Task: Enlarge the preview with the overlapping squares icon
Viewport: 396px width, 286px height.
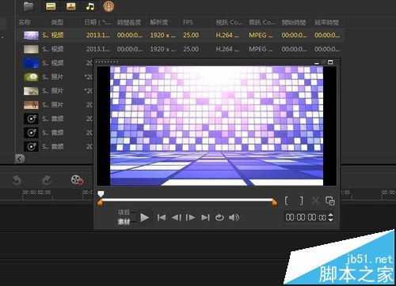Action: 330,201
